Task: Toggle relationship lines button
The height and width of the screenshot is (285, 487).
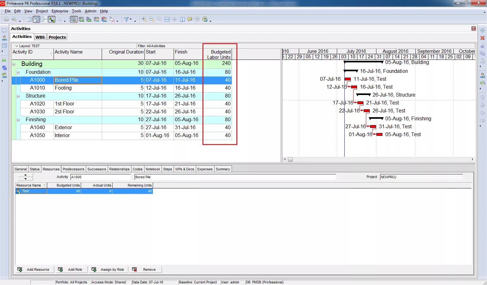Action: [x=52, y=19]
